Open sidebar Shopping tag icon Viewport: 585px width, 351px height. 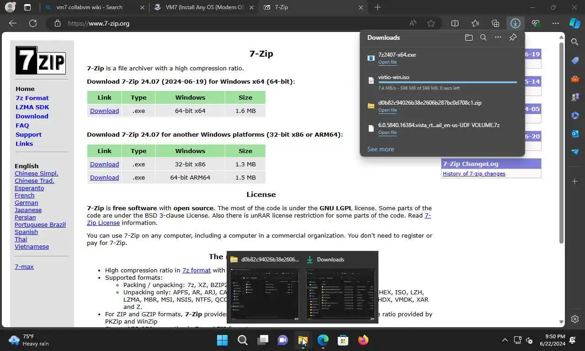click(575, 60)
